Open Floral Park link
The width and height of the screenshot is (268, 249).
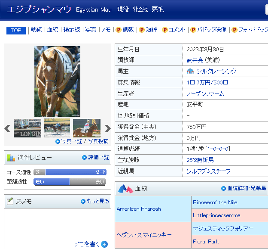tap(206, 242)
